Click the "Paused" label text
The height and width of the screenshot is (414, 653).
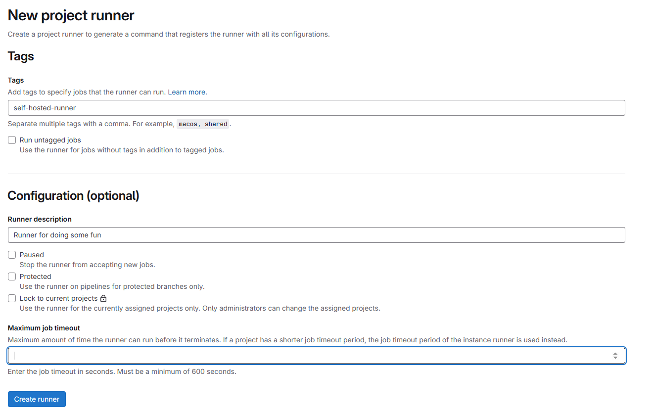coord(32,255)
